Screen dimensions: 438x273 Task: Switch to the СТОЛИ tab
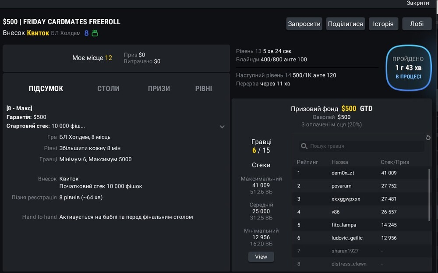(108, 89)
